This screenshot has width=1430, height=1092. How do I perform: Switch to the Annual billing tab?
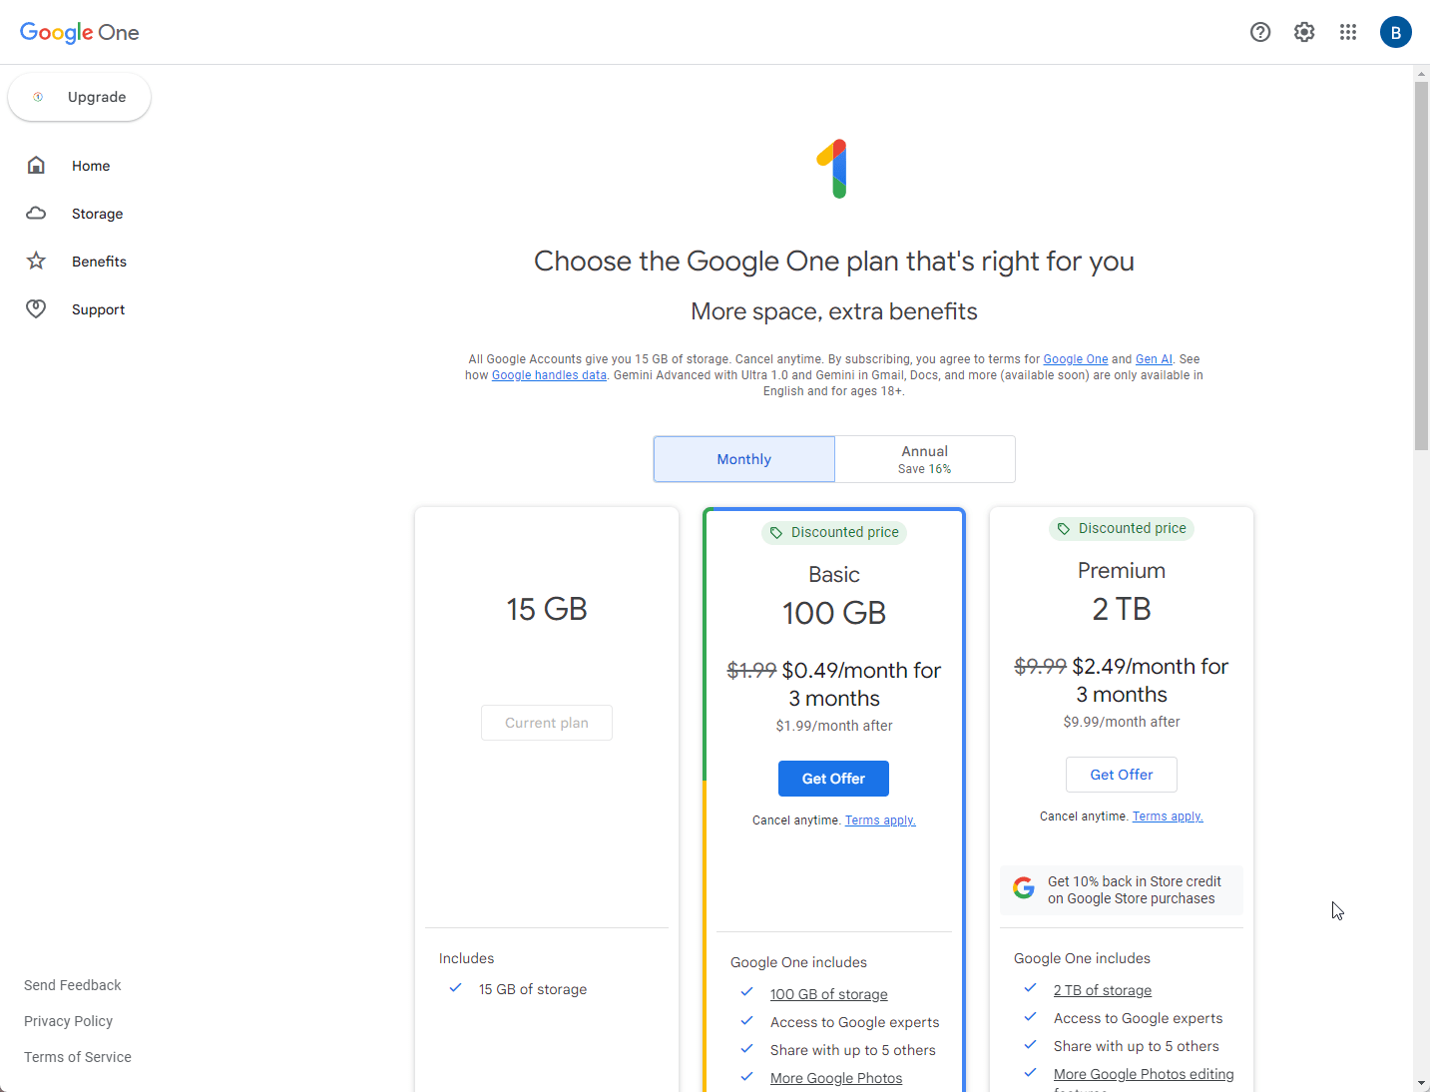click(924, 458)
